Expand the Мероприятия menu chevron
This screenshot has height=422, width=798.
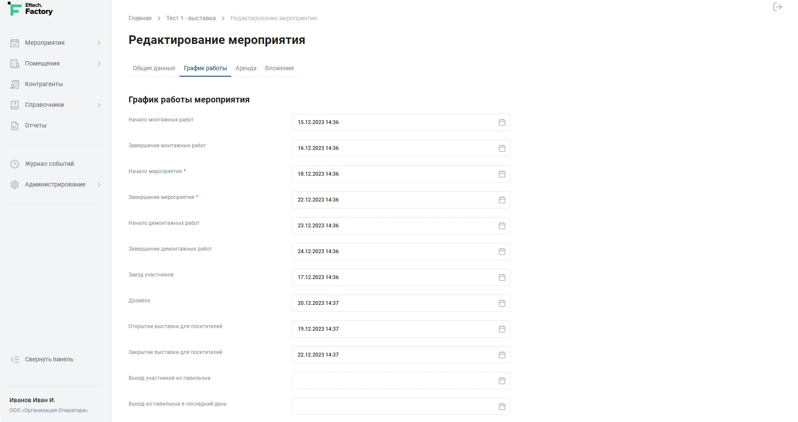(x=99, y=43)
